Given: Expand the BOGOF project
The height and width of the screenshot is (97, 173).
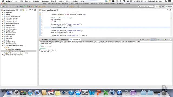Looking at the screenshot, I should click(x=3, y=14).
